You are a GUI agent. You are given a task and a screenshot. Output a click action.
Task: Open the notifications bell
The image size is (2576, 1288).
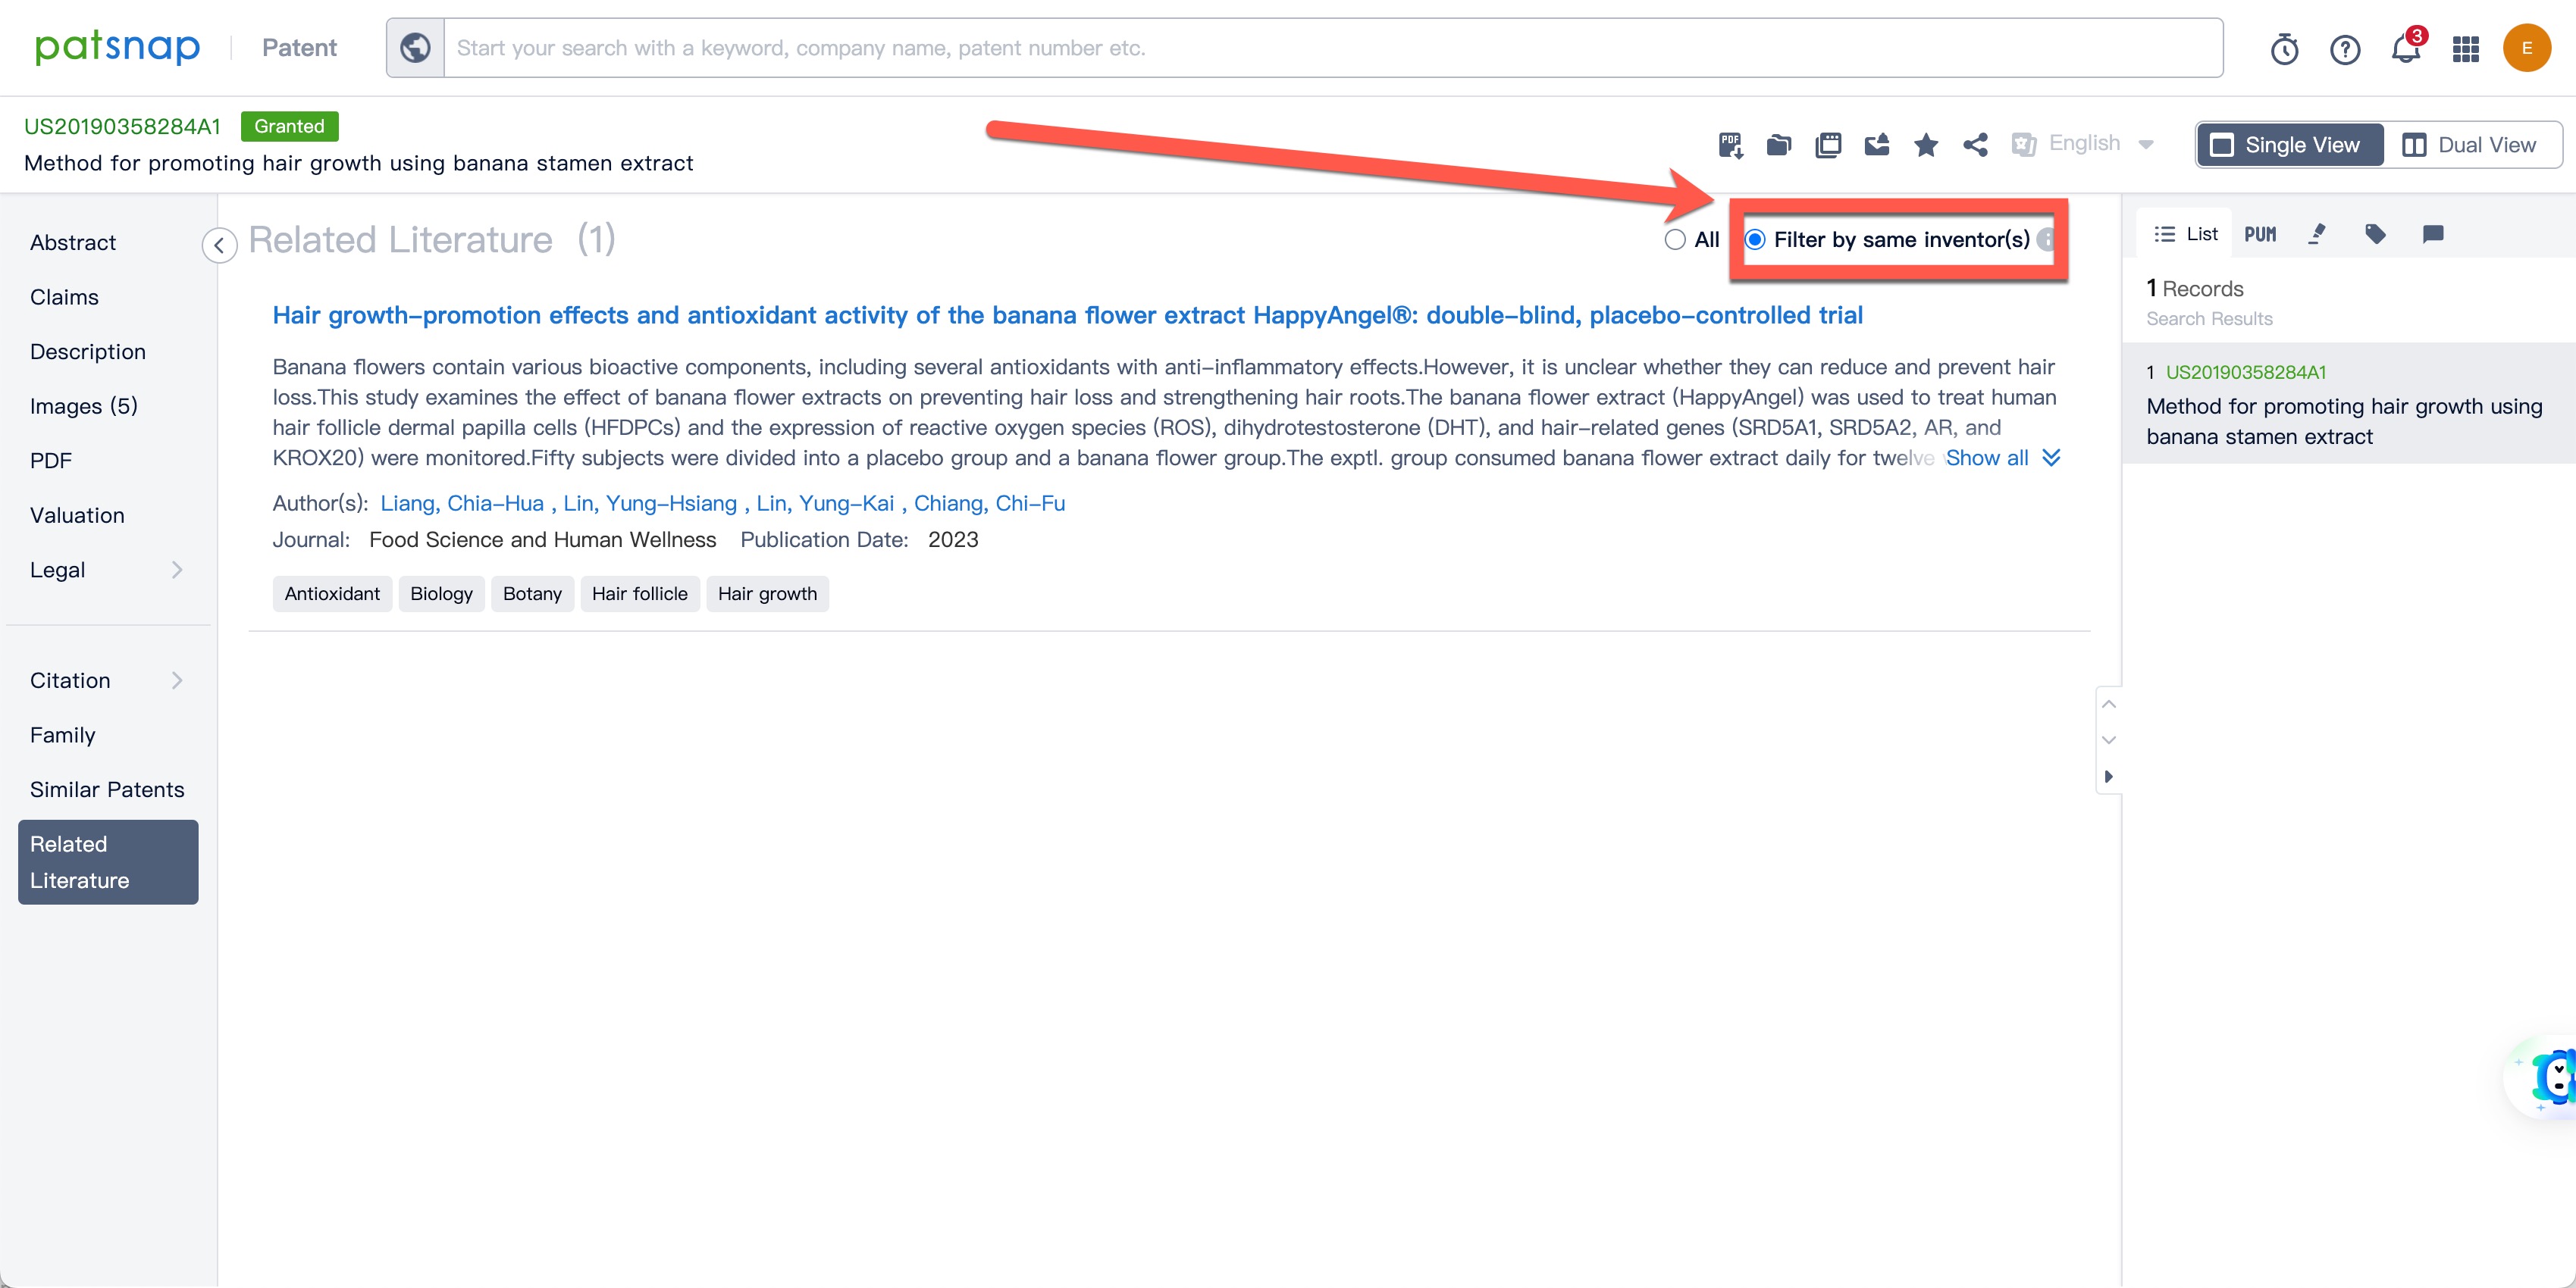2405,49
